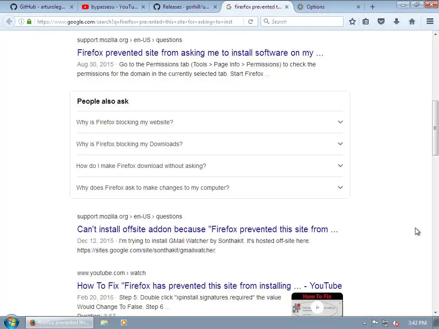The image size is (439, 329).
Task: Select the firerfox prevented Google tab
Action: tap(257, 7)
